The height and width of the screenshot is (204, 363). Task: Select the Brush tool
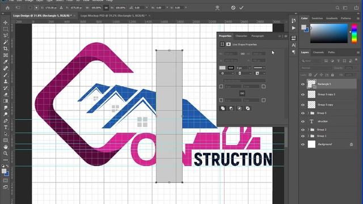pos(6,75)
